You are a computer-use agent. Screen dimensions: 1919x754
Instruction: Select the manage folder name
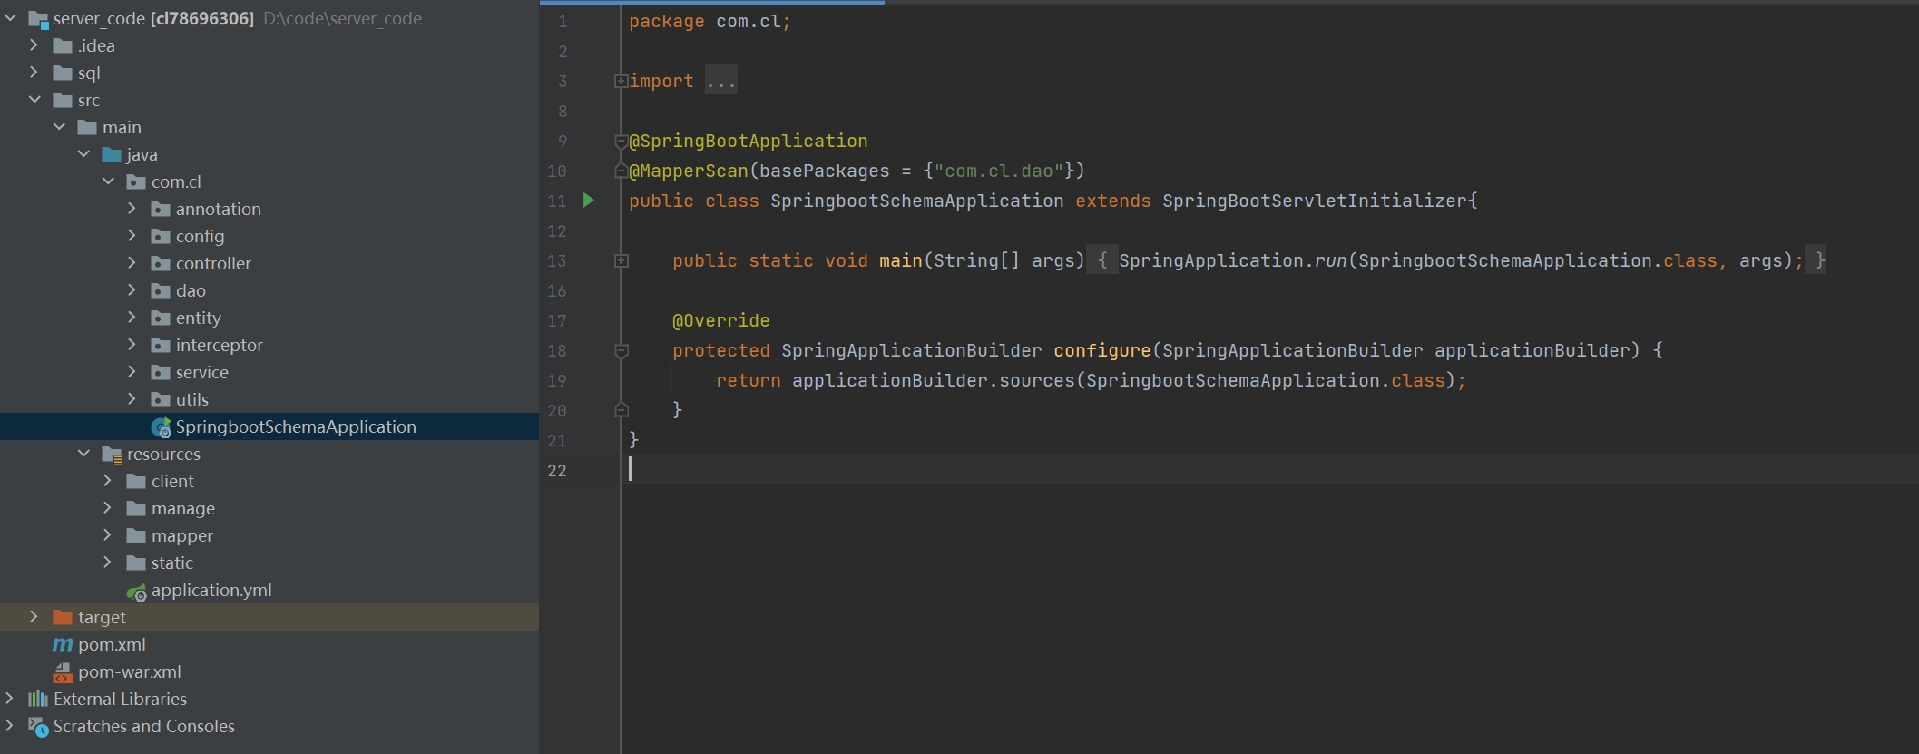183,508
